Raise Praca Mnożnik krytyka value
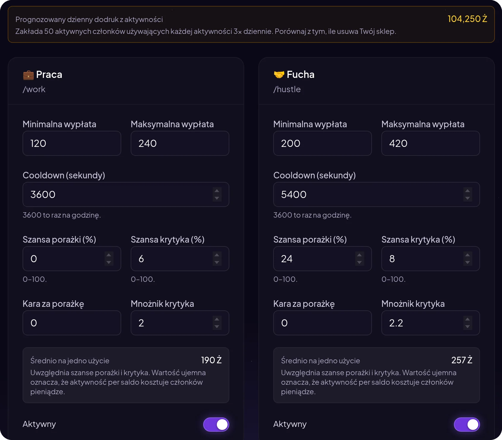 tap(217, 319)
